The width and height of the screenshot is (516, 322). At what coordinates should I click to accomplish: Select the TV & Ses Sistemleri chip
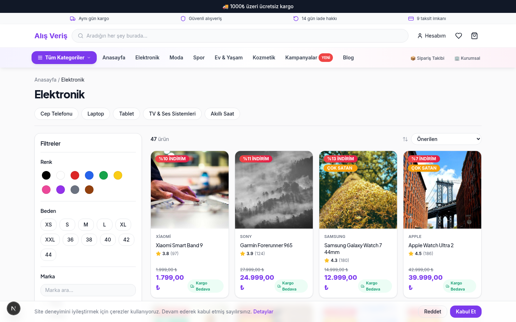[172, 114]
